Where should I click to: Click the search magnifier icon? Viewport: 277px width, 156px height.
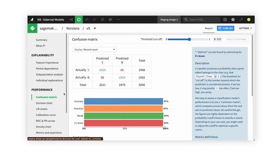click(186, 19)
